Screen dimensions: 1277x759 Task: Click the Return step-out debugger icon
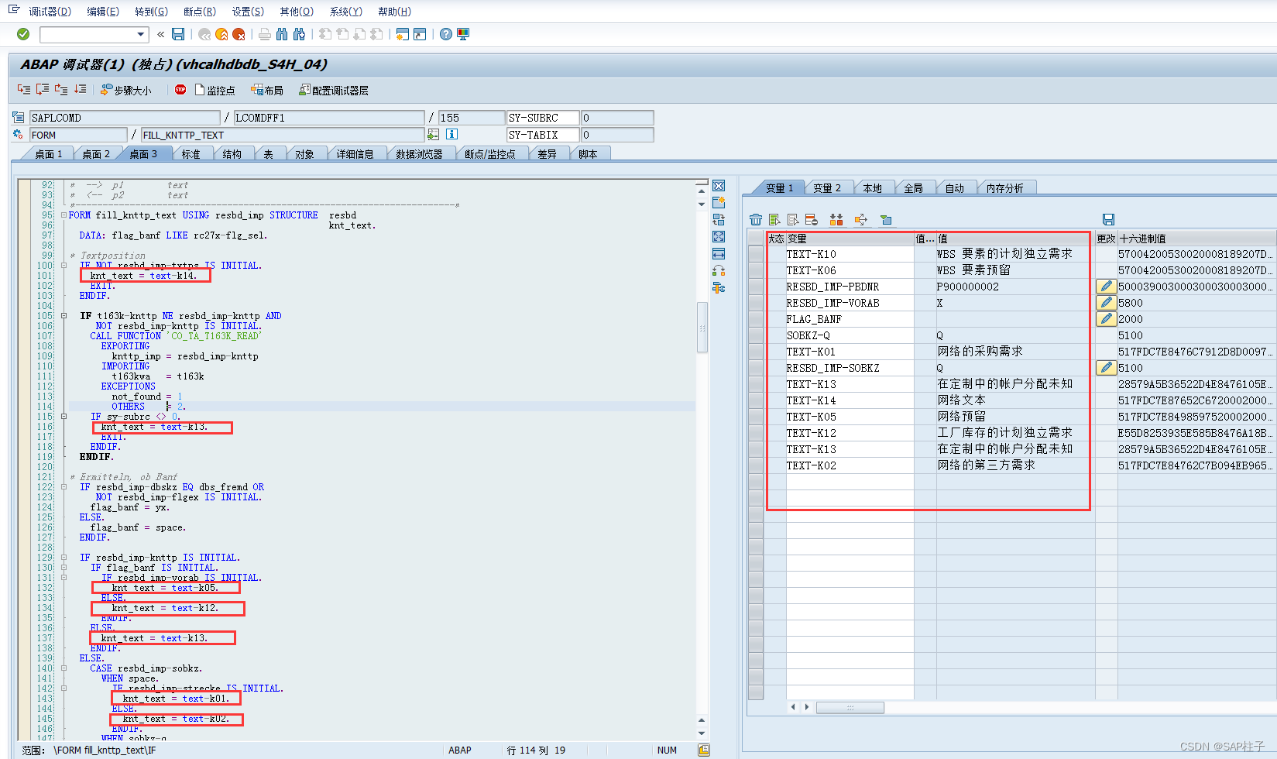point(61,90)
